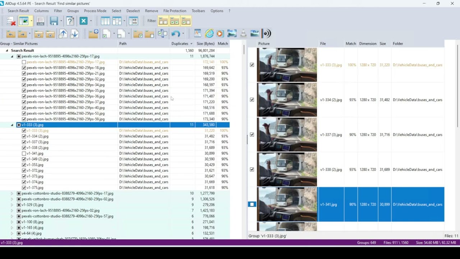
Task: Select the first Filter folder icon
Action: click(163, 21)
